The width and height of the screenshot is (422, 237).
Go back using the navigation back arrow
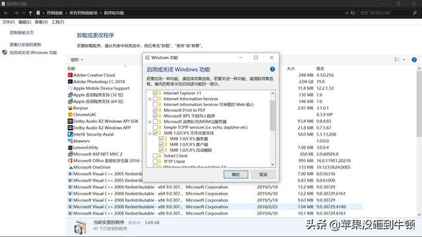(6, 13)
